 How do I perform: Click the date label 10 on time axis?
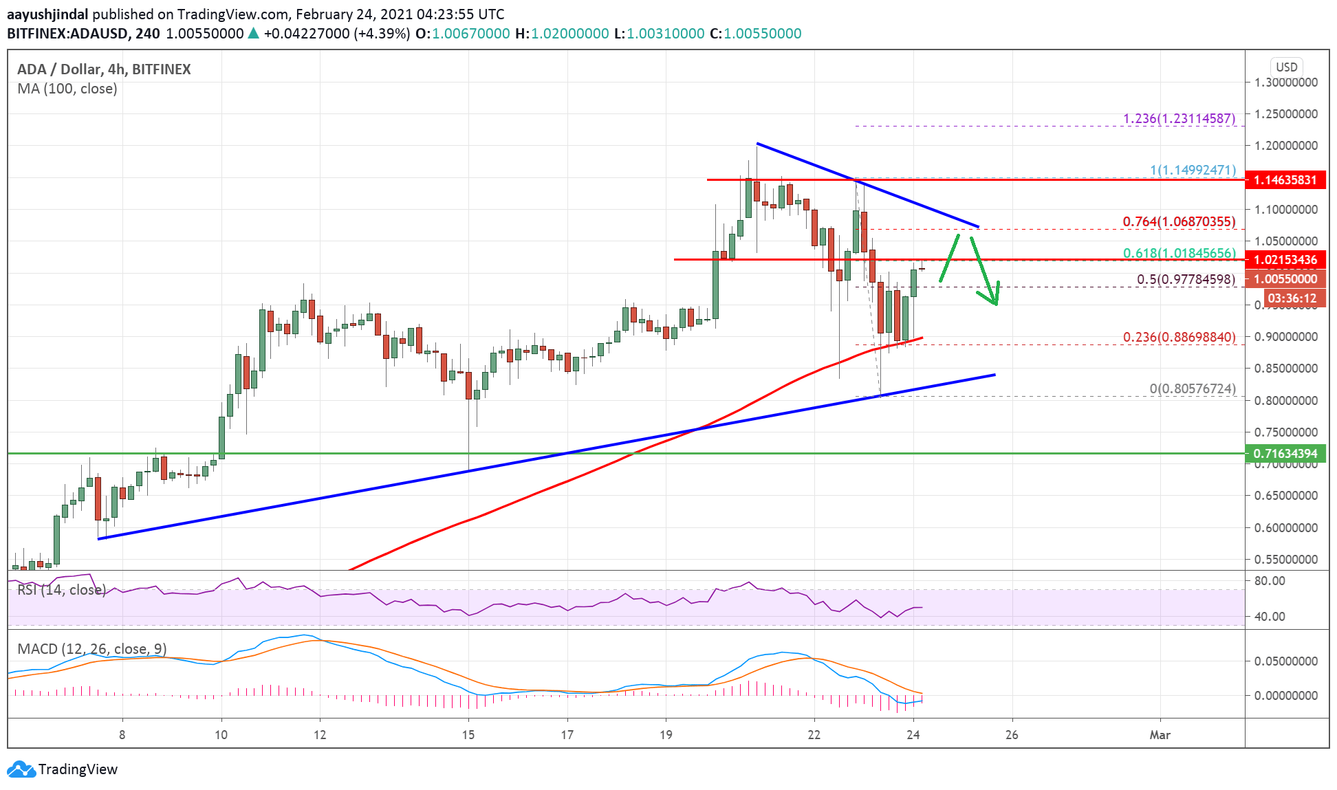click(x=221, y=734)
